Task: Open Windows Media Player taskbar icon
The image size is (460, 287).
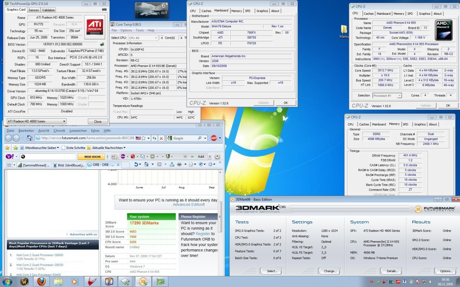Action: point(75,281)
